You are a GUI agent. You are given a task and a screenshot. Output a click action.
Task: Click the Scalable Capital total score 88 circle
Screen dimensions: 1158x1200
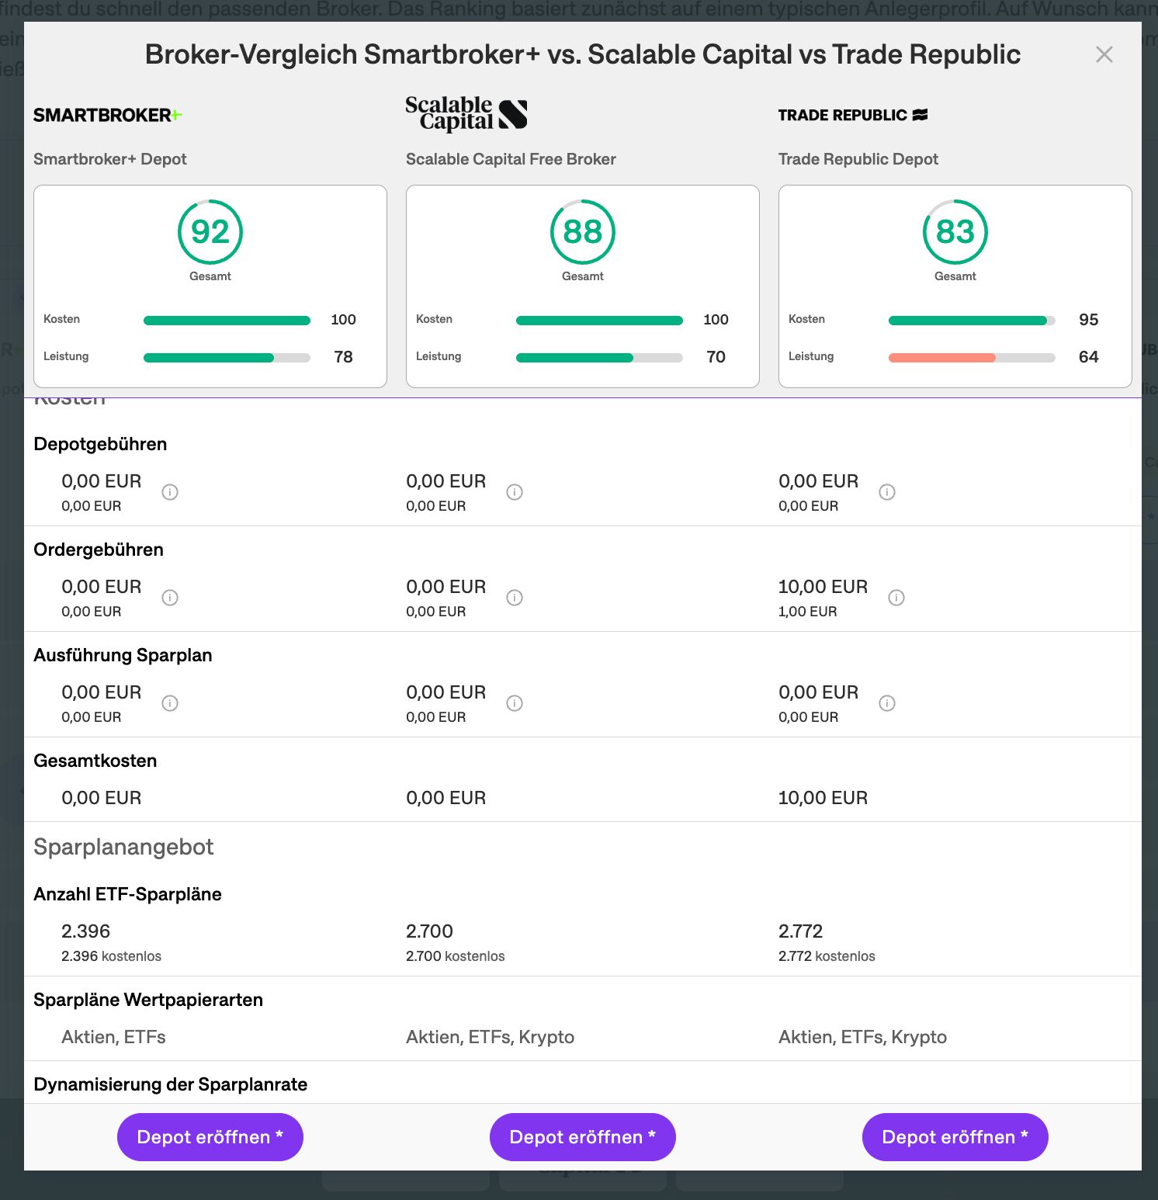tap(583, 232)
